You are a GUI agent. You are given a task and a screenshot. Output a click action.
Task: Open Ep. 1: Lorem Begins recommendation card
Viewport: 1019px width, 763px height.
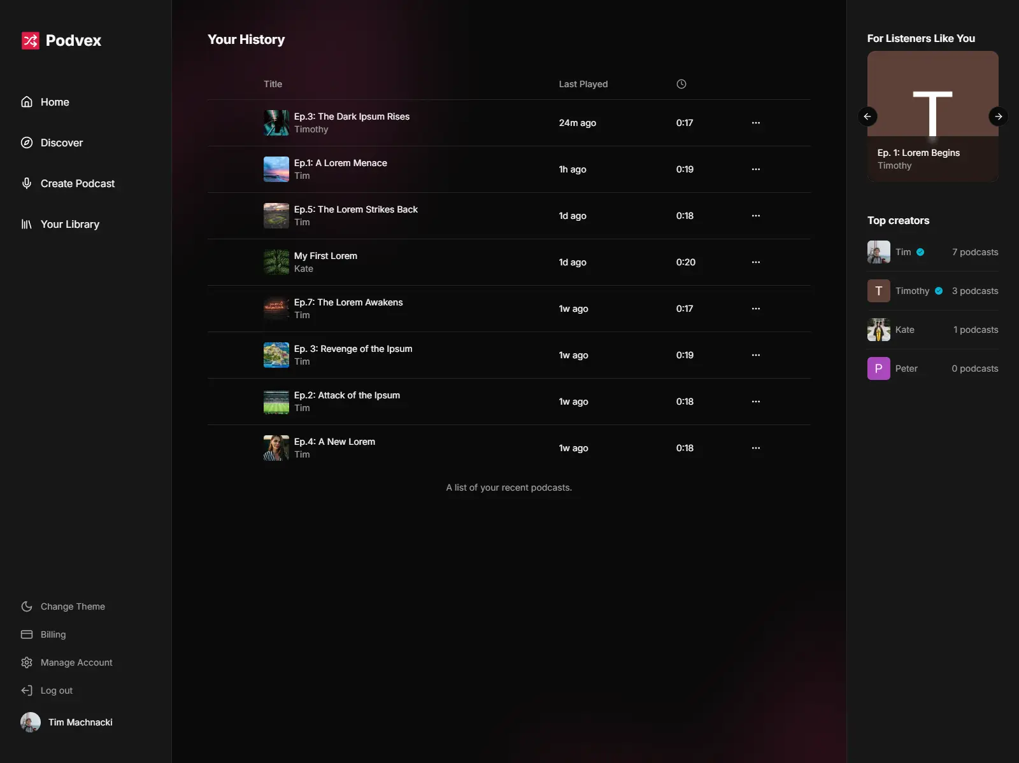(933, 116)
